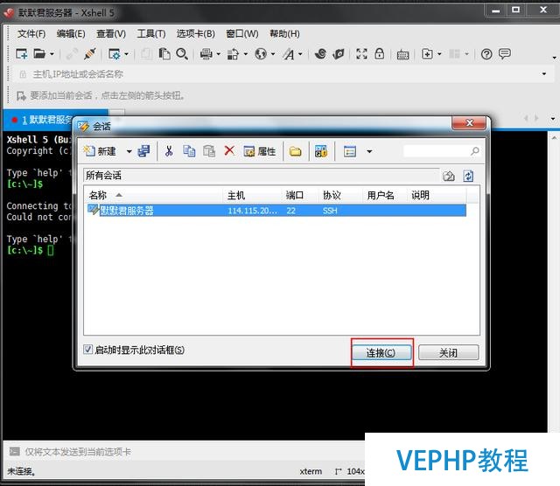Expand view mode dropdown arrow in dialog
The width and height of the screenshot is (560, 486).
(x=369, y=151)
